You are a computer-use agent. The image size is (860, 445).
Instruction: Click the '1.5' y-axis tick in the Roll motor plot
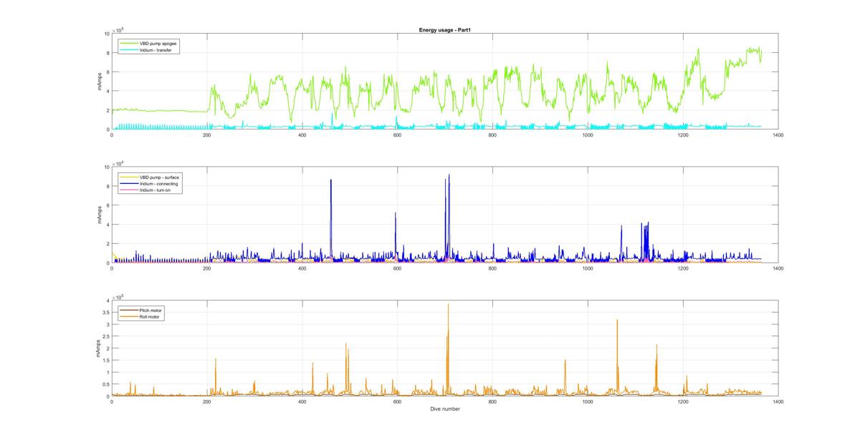click(106, 361)
